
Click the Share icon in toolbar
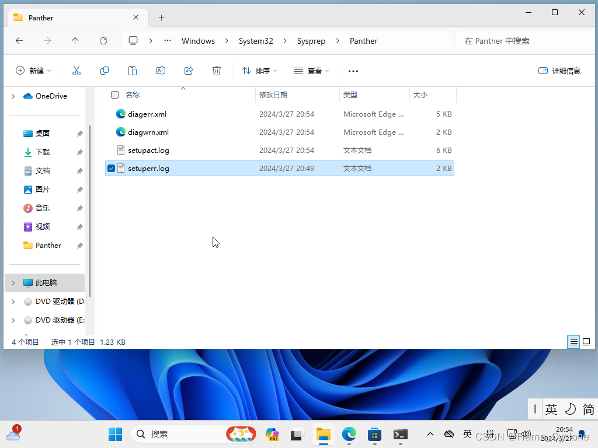pos(189,71)
